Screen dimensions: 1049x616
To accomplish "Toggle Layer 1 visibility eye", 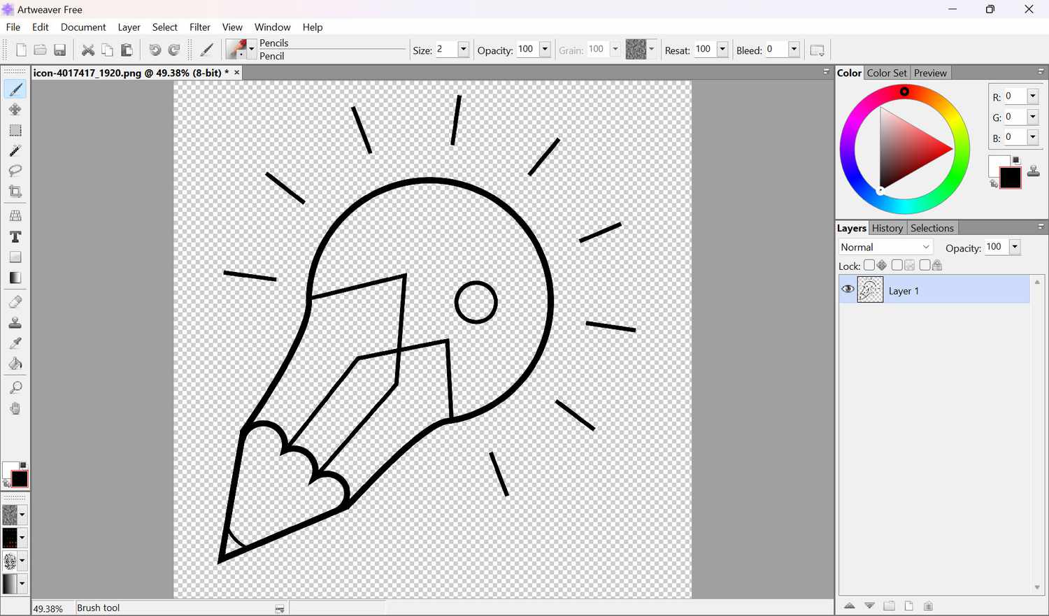I will coord(848,289).
